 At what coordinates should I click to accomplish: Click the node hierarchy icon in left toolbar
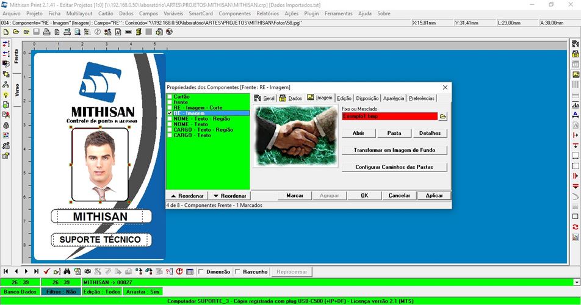coord(5,84)
